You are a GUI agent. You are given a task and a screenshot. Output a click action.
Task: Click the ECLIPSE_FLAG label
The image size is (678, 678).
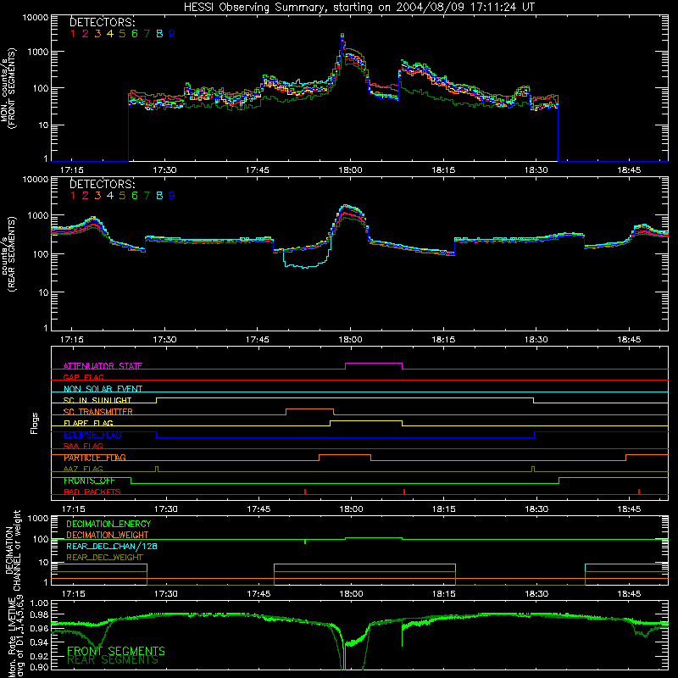coord(92,435)
